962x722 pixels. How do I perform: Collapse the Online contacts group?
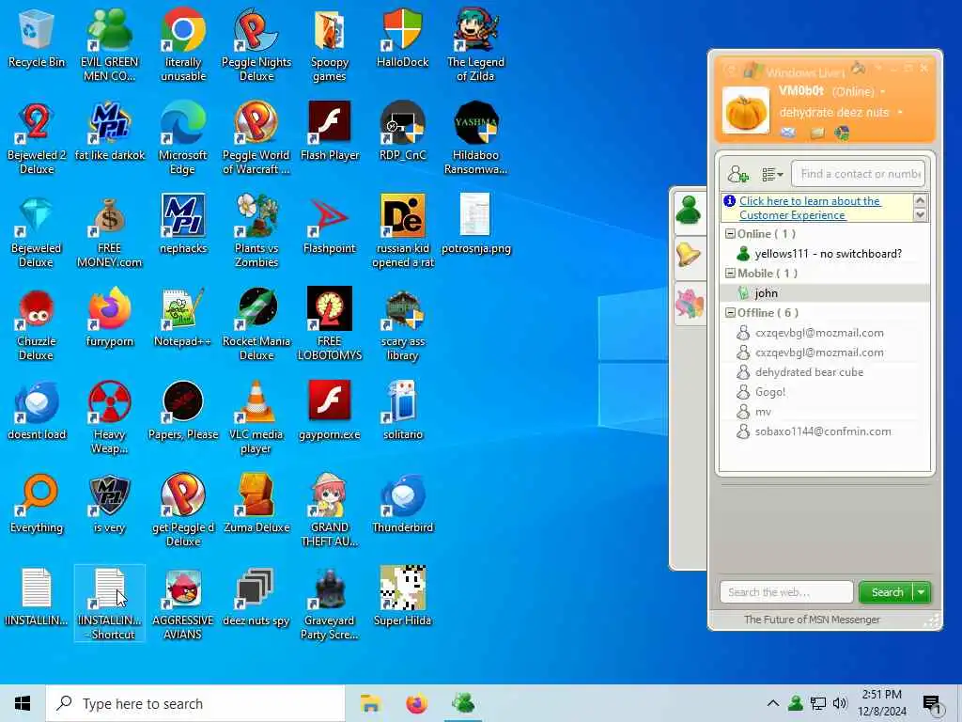[x=730, y=234]
